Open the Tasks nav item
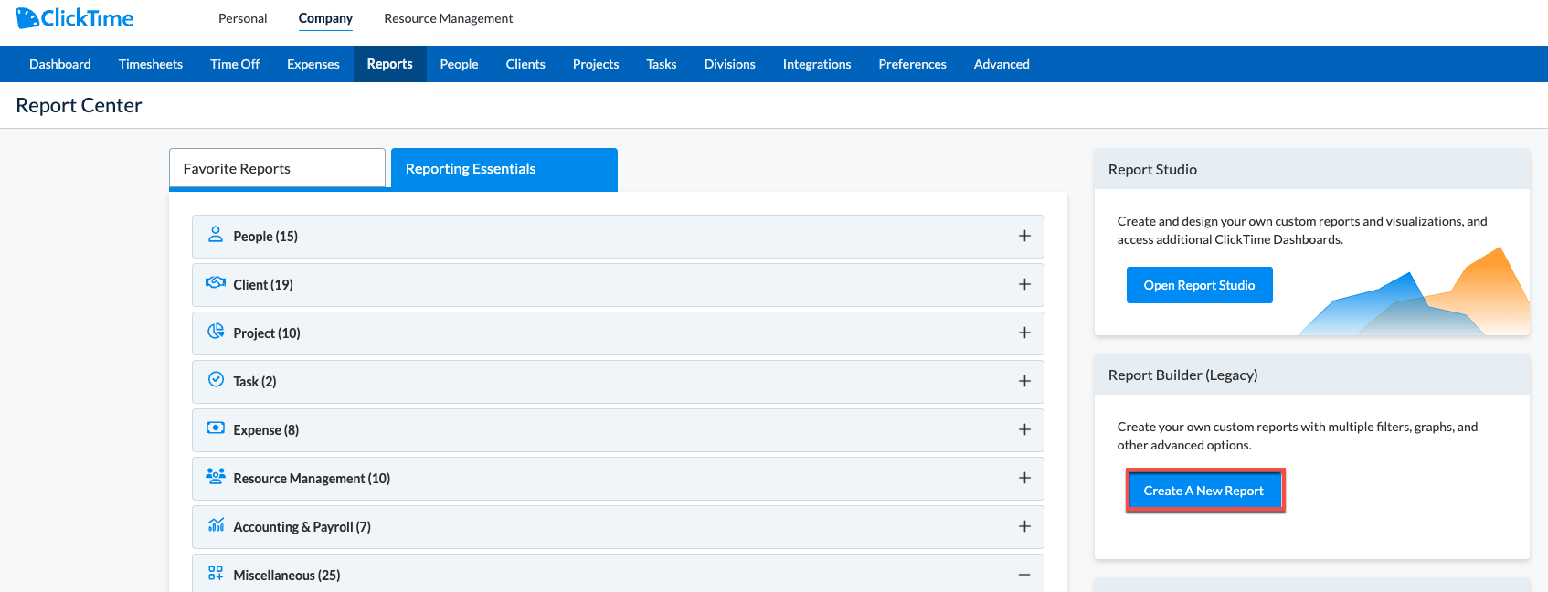This screenshot has height=592, width=1548. point(662,64)
